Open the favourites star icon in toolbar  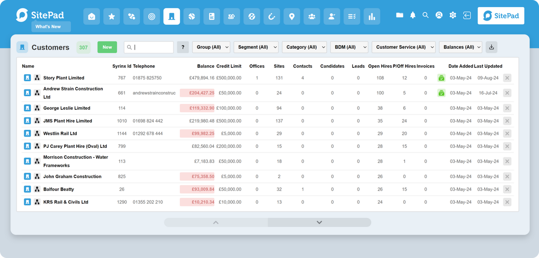point(111,17)
